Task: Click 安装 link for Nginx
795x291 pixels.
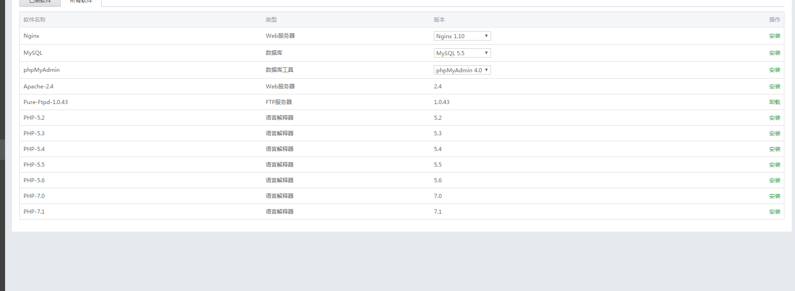Action: (x=775, y=36)
